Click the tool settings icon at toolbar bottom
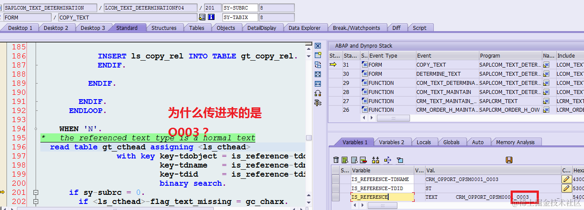Screen dimensions: 584x210 click(318, 103)
